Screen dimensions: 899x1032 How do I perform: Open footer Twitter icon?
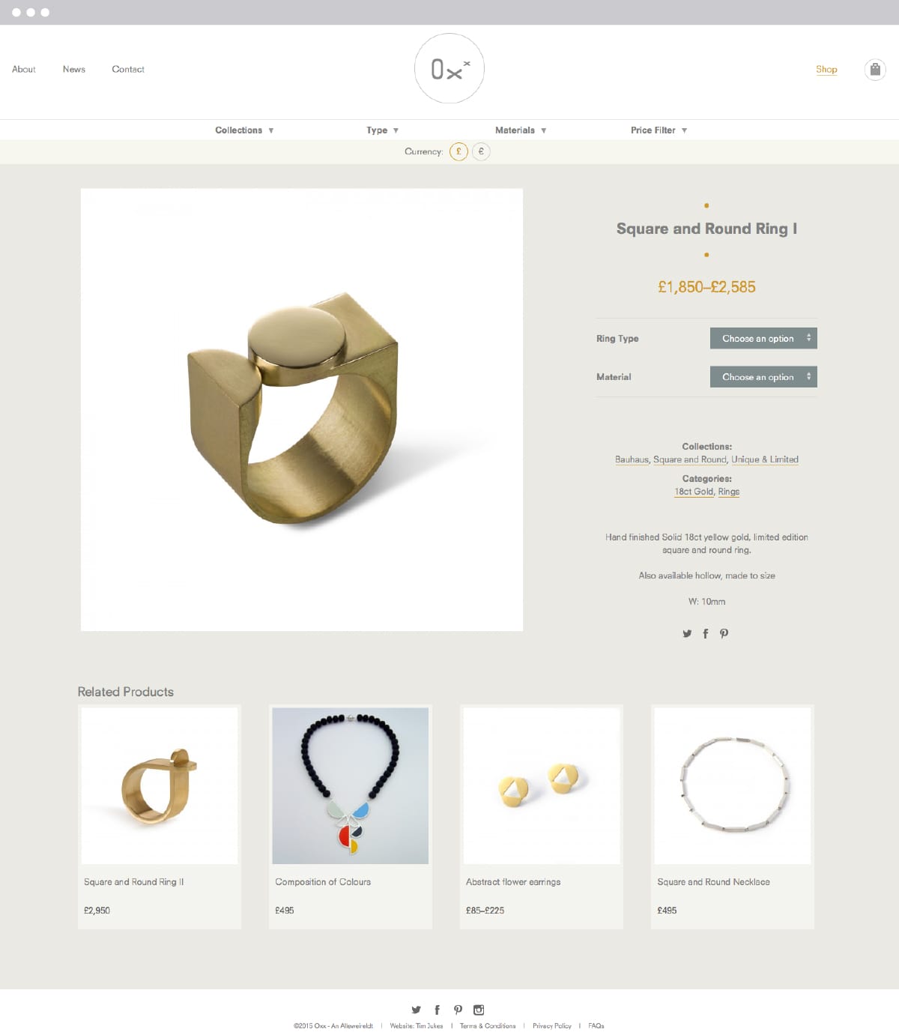(416, 1010)
